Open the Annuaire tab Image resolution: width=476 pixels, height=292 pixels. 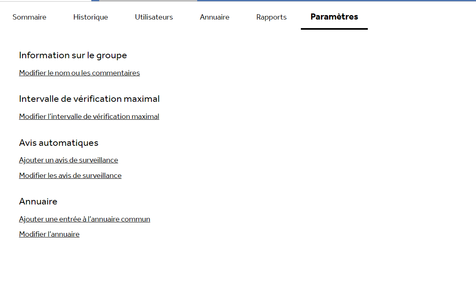(214, 17)
